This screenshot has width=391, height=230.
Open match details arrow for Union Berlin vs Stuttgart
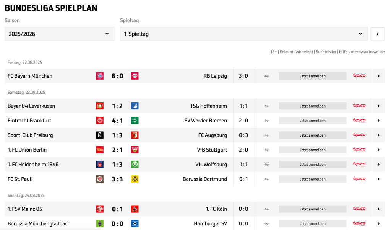click(x=378, y=150)
